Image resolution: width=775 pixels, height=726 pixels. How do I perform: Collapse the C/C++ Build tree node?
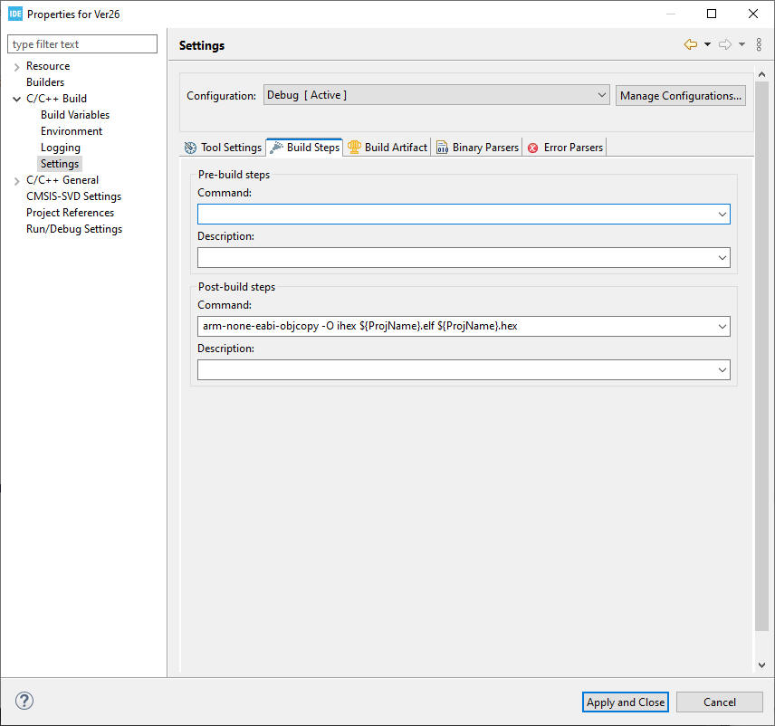coord(16,99)
